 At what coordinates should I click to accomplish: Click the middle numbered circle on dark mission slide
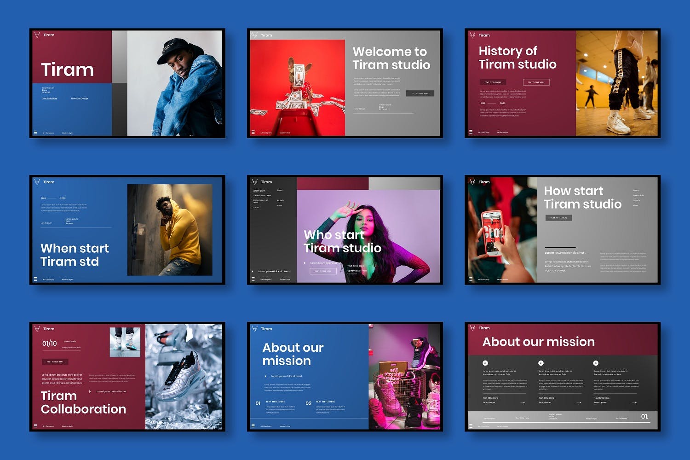[x=541, y=363]
